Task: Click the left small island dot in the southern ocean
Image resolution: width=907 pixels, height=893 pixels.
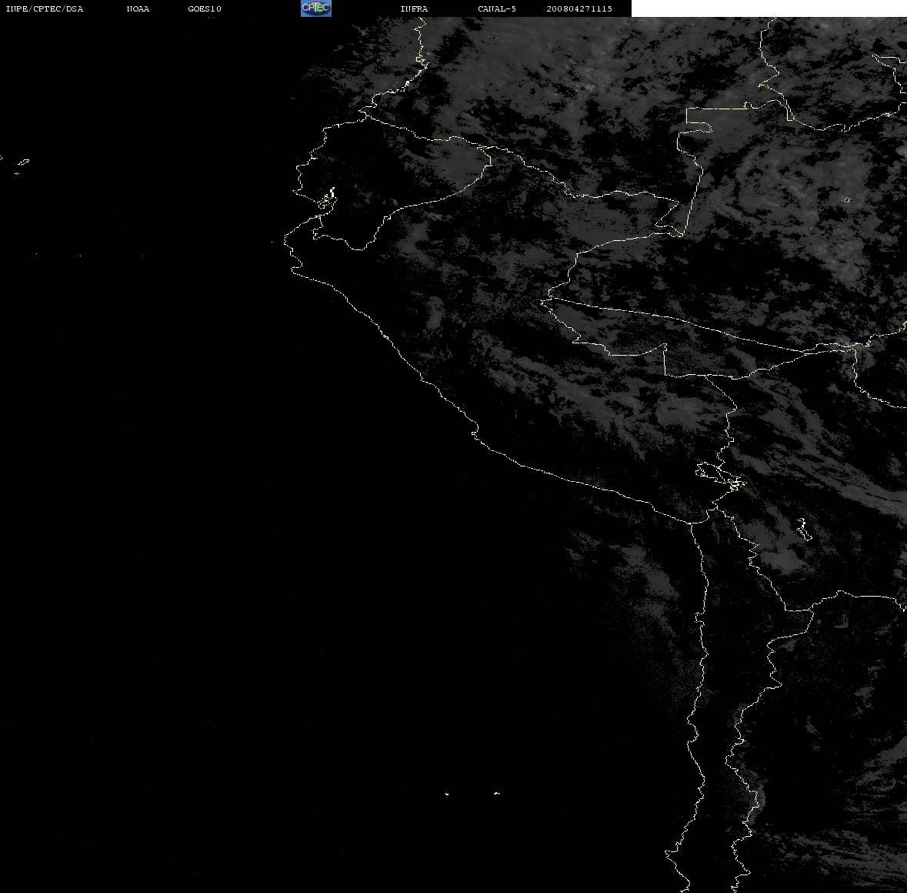Action: point(447,794)
